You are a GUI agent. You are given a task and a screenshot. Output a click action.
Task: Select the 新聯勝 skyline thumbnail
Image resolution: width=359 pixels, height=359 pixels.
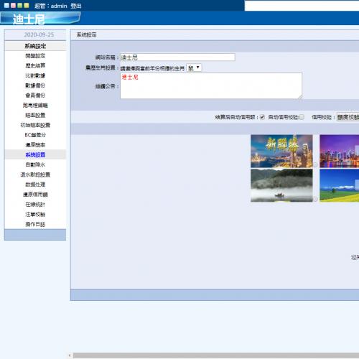click(x=281, y=151)
